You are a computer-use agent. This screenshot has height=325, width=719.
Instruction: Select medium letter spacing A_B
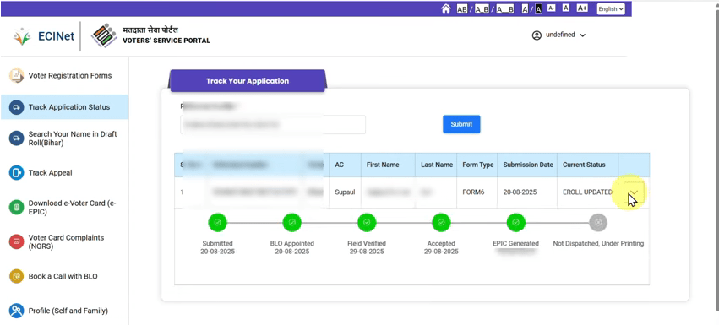coord(482,9)
